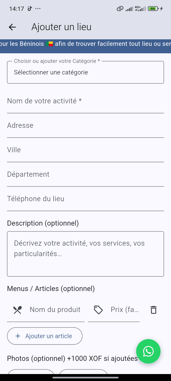Tap the green WhatsApp chat button
Viewport: 171px width, 381px height.
pos(148,352)
